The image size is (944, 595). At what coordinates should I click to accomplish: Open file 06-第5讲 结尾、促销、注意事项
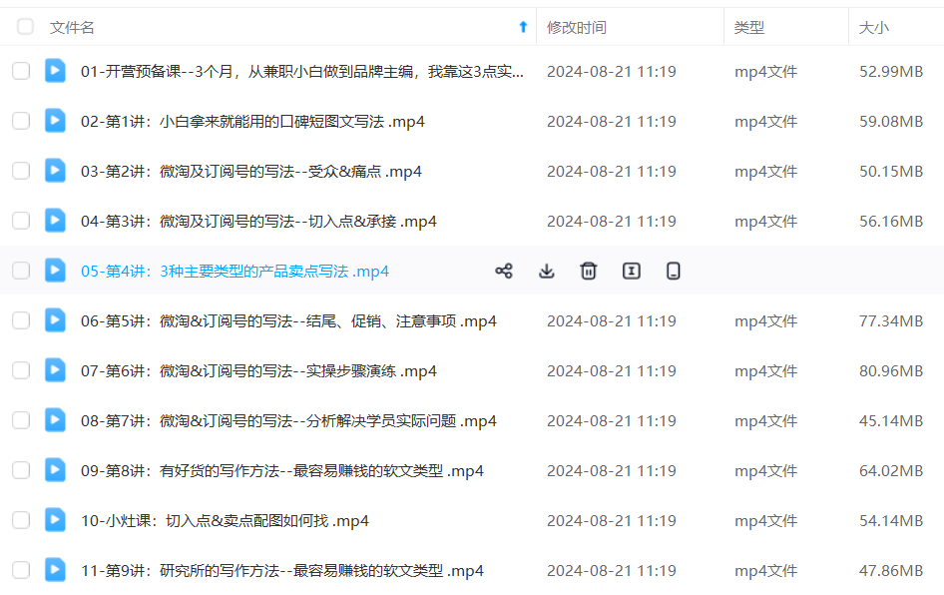[x=289, y=321]
